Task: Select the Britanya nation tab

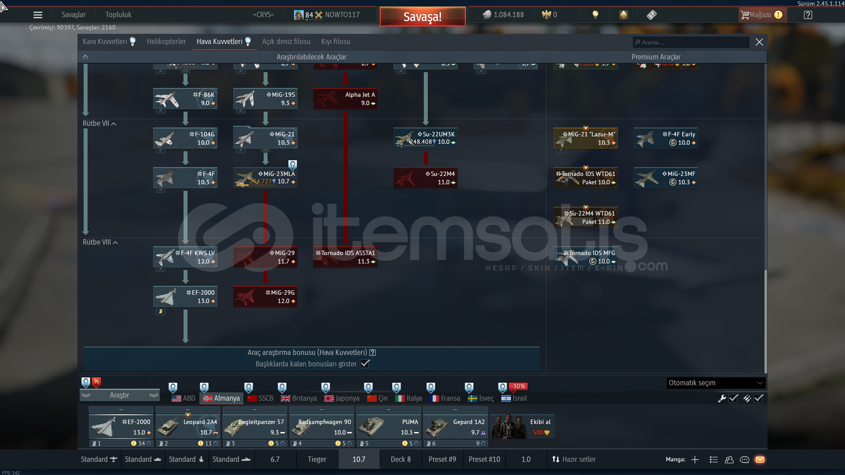Action: pyautogui.click(x=299, y=398)
